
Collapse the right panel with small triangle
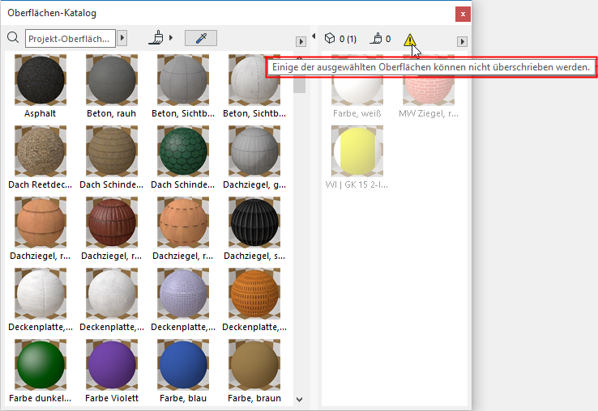click(314, 36)
